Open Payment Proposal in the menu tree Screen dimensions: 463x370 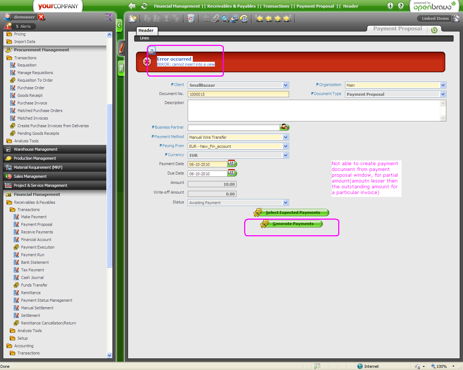(37, 224)
